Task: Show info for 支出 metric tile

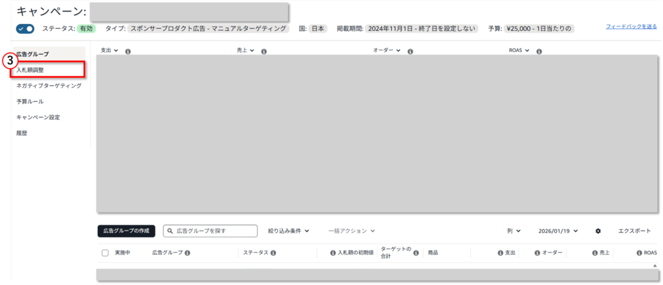Action: 128,51
